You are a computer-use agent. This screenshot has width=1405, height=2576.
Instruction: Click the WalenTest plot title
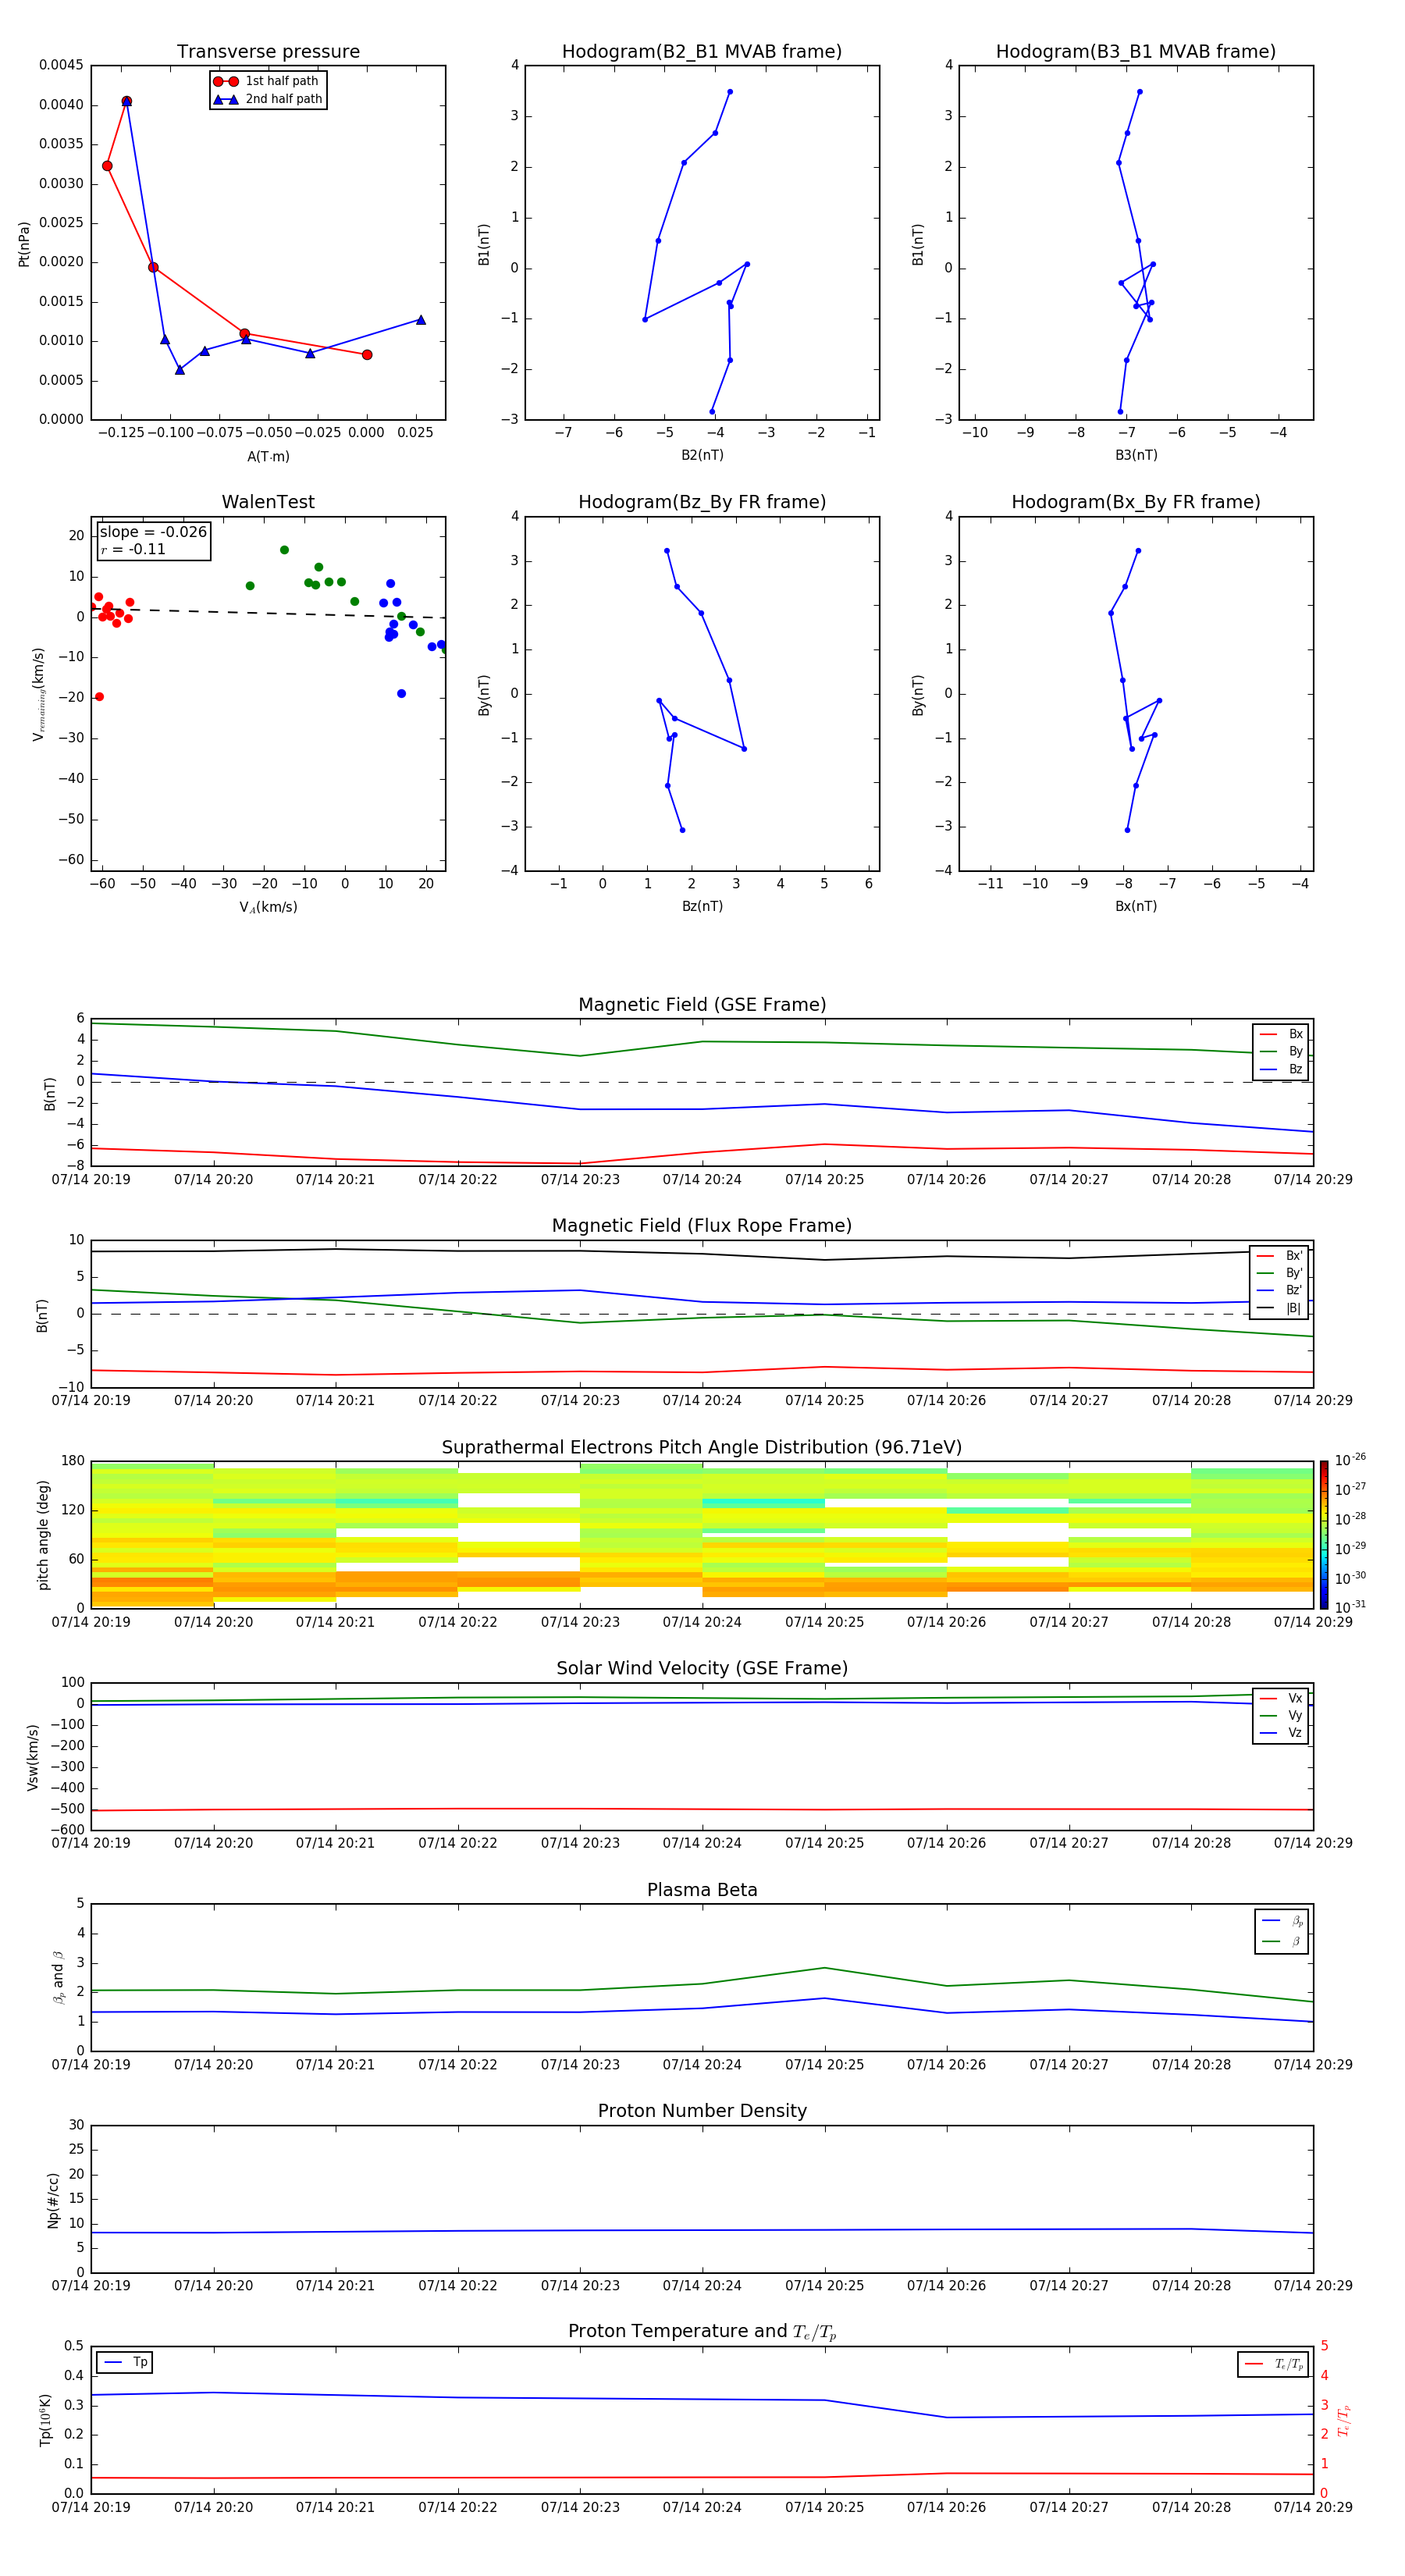(x=268, y=502)
